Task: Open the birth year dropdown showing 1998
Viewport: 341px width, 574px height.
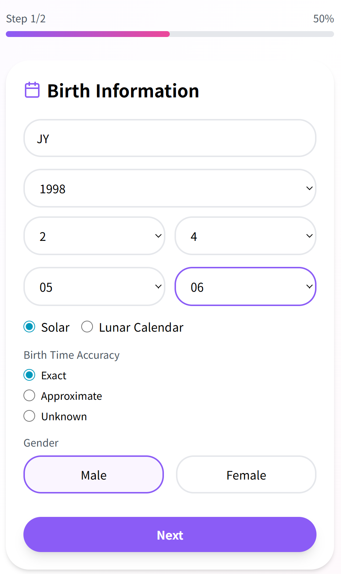Action: pos(170,188)
